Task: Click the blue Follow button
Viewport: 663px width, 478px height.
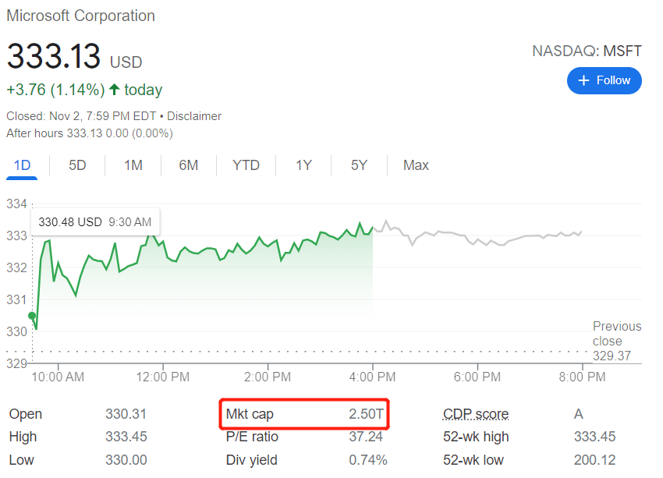Action: (604, 80)
